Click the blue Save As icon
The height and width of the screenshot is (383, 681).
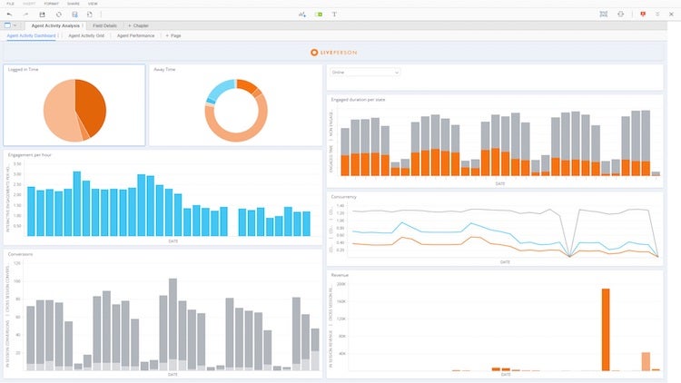[74, 15]
